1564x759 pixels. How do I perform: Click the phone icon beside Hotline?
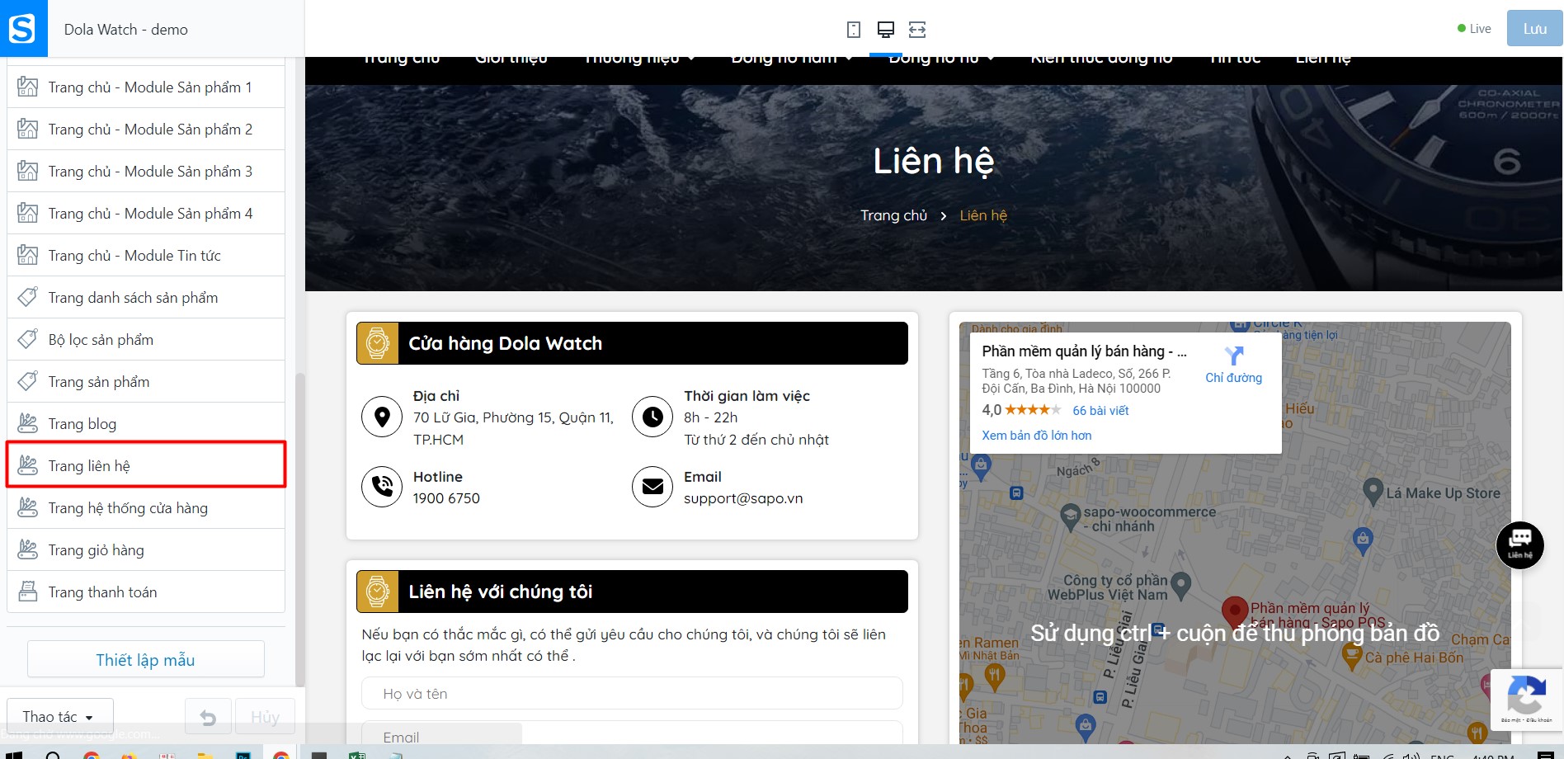[x=382, y=486]
